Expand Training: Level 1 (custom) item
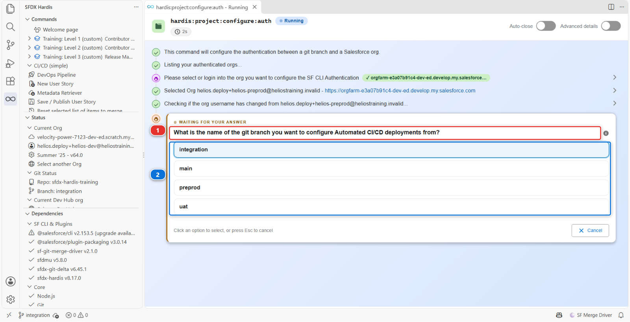The image size is (630, 322). coord(29,39)
